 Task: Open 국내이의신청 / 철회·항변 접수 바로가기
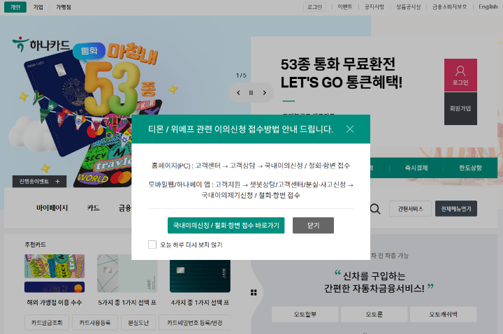226,225
